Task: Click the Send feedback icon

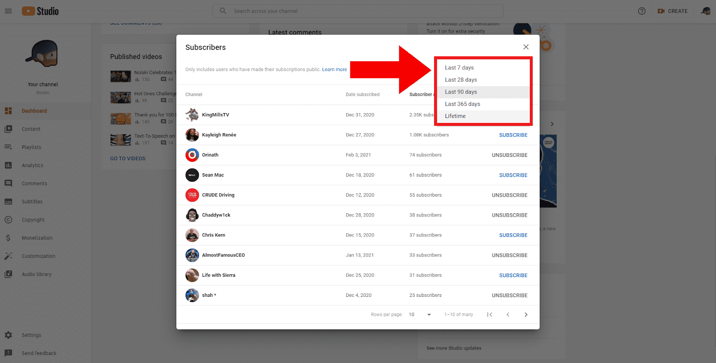Action: [x=8, y=353]
